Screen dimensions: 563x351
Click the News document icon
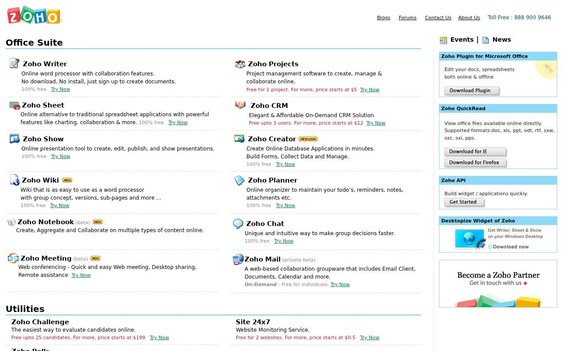tap(486, 40)
